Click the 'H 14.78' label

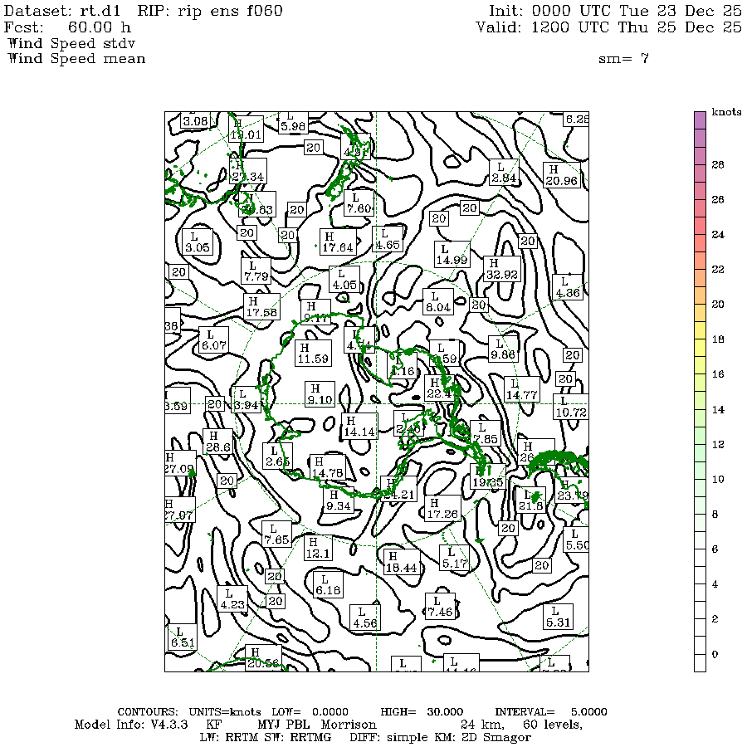(328, 467)
